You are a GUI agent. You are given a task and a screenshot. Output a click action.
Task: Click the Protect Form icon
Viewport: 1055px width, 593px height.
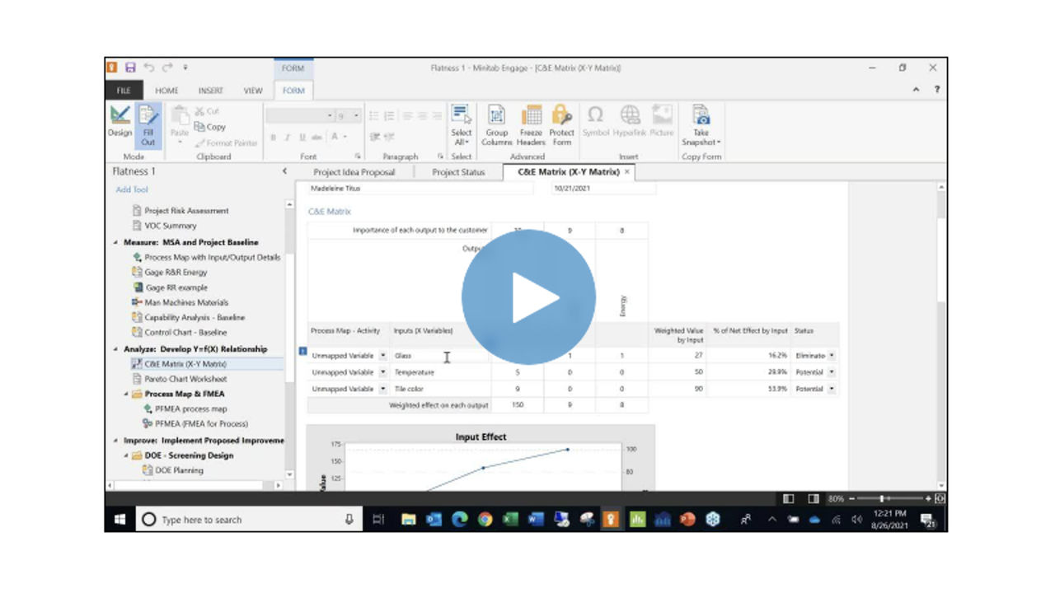click(561, 124)
